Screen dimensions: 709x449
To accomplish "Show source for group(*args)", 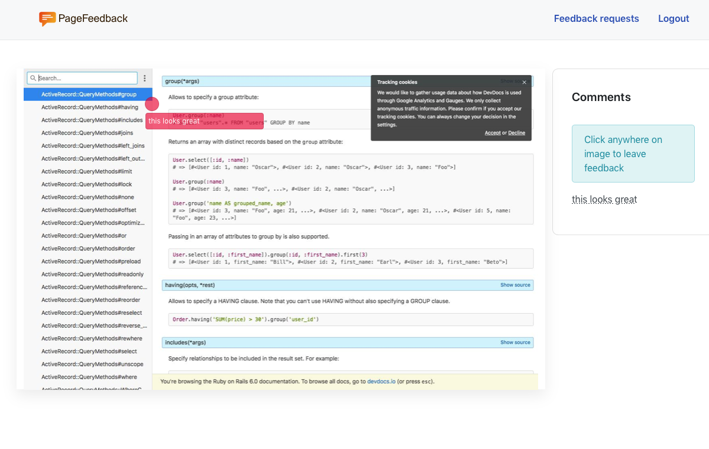I will click(515, 81).
